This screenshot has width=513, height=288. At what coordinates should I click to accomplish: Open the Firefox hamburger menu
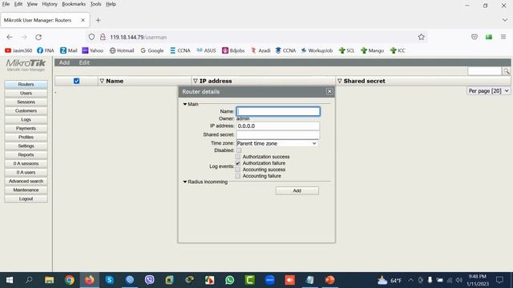[x=503, y=38]
